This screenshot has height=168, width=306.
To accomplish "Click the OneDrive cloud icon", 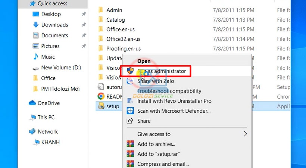I will point(32,103).
